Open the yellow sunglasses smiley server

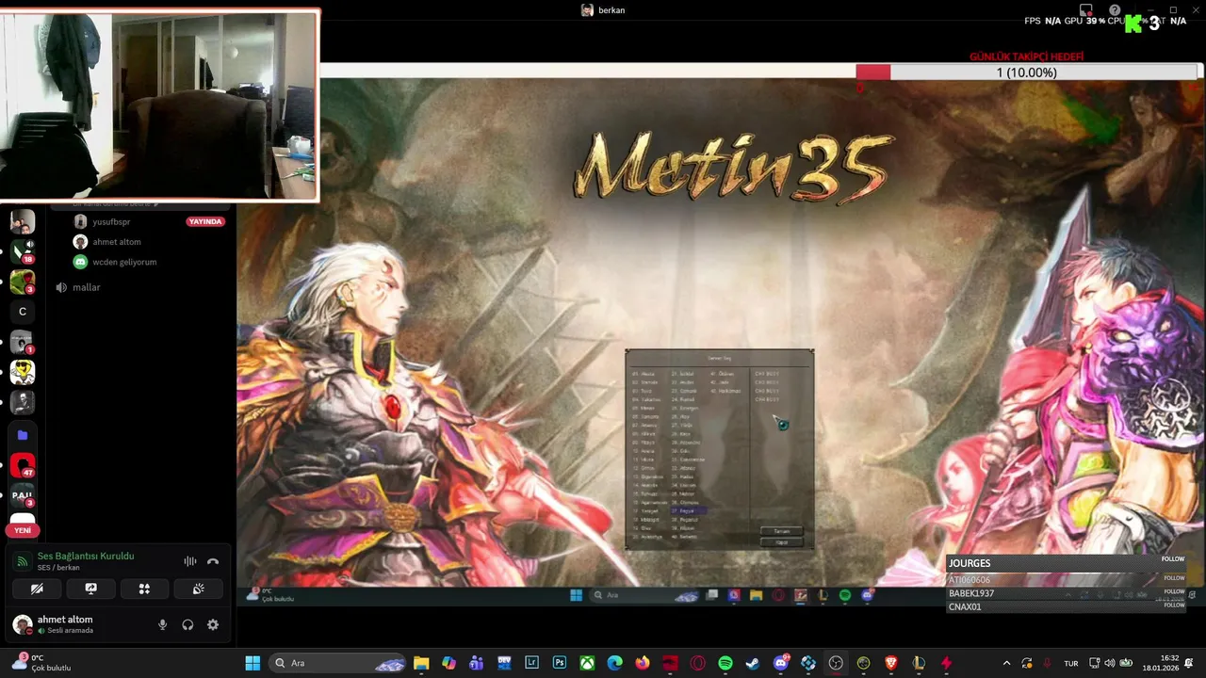pos(23,372)
